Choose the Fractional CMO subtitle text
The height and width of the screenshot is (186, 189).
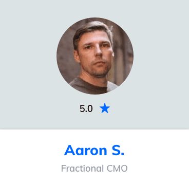[94, 169]
